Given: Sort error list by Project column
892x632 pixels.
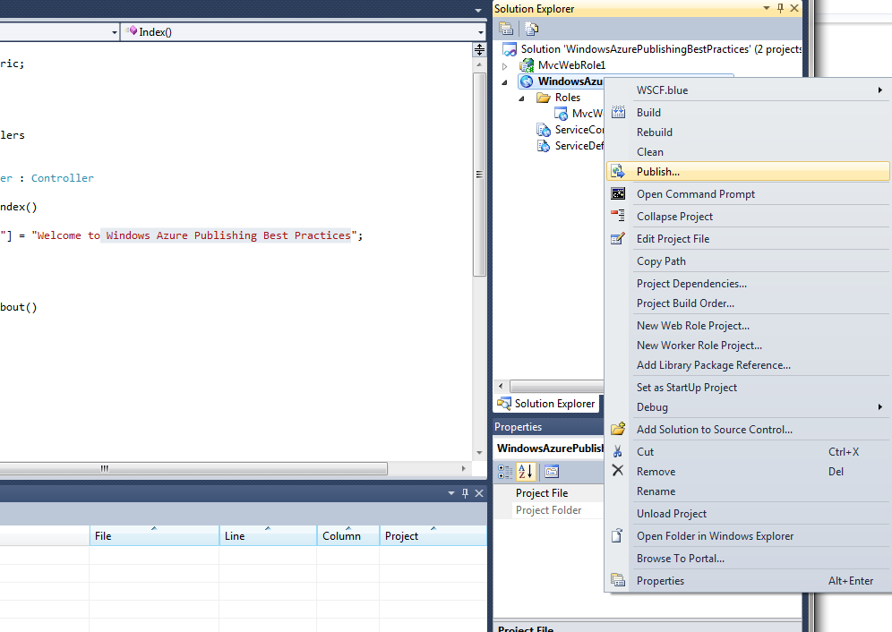Looking at the screenshot, I should coord(433,536).
